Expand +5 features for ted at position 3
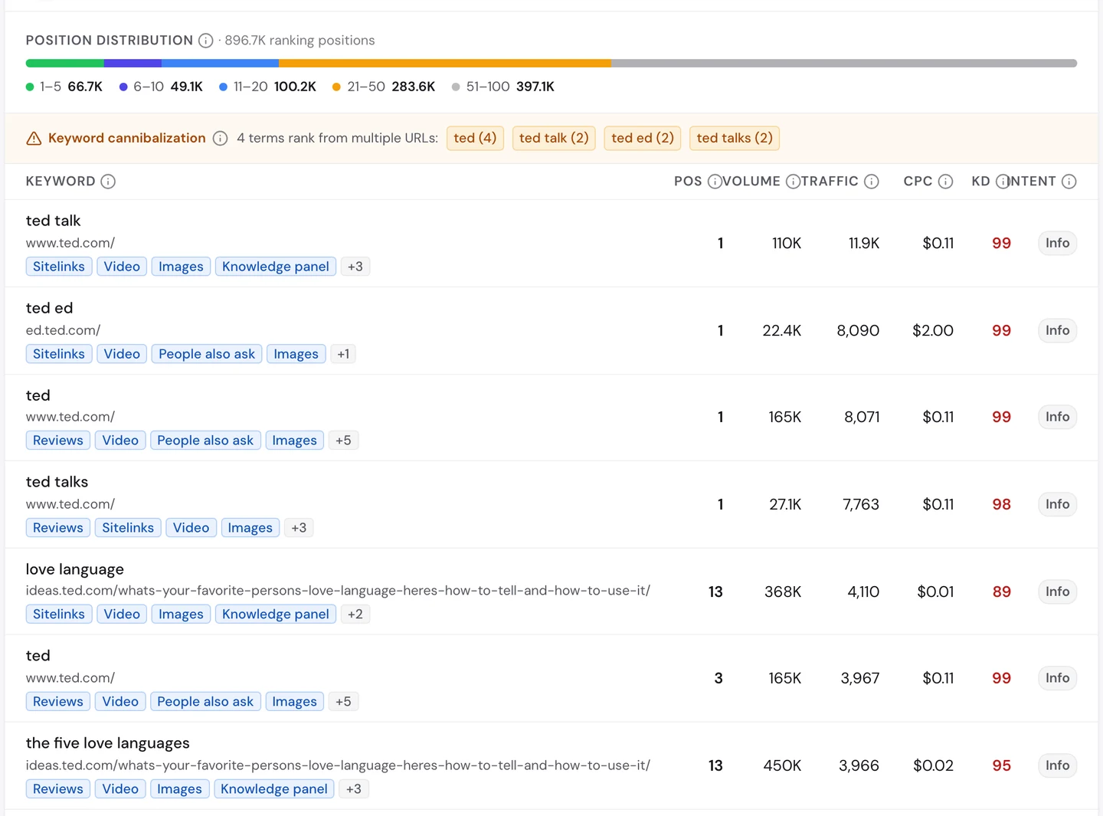 [343, 702]
